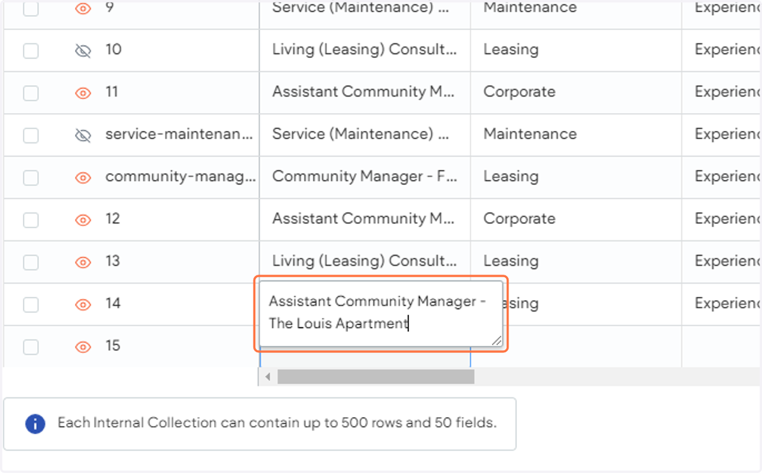The image size is (762, 473).
Task: Click the textarea resize handle
Action: (x=497, y=341)
